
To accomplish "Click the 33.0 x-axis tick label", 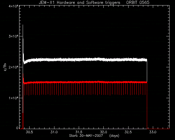I will point(153,132).
